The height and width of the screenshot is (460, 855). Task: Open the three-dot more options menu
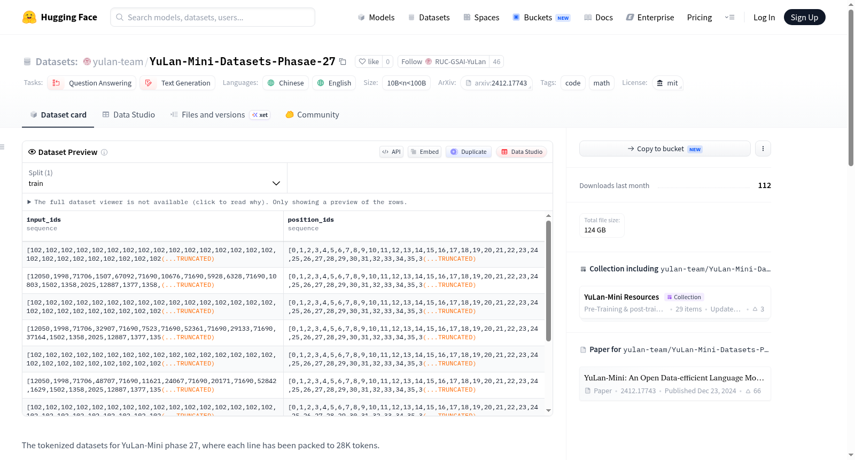tap(763, 149)
